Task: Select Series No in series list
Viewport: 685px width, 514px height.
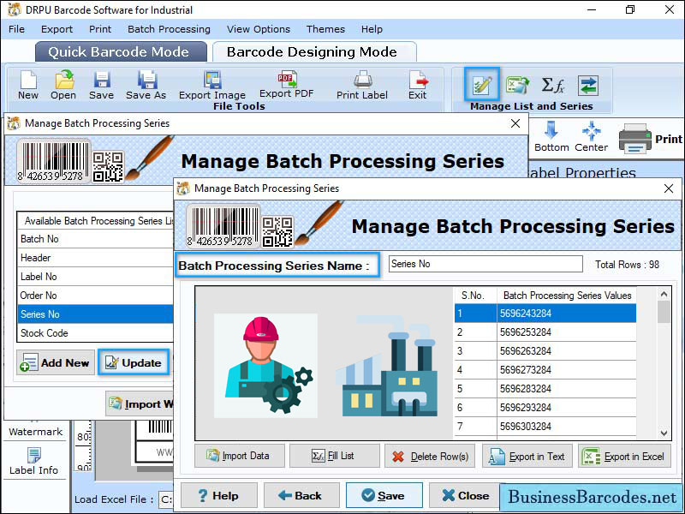Action: (x=95, y=314)
